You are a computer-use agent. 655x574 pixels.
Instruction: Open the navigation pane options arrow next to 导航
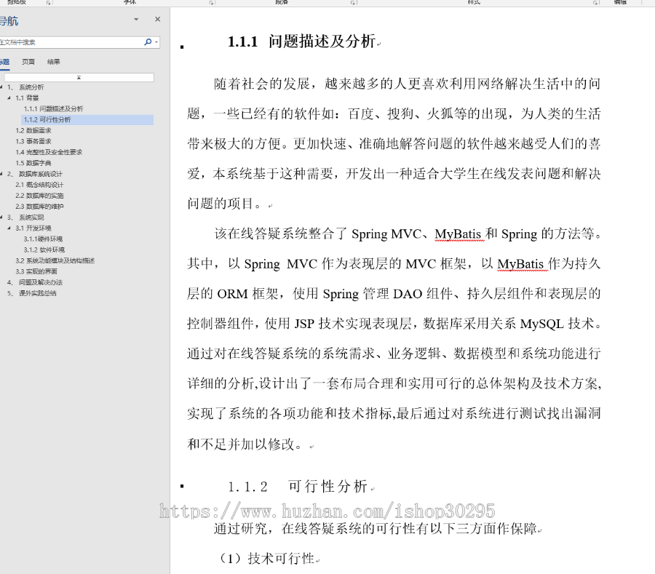(135, 20)
